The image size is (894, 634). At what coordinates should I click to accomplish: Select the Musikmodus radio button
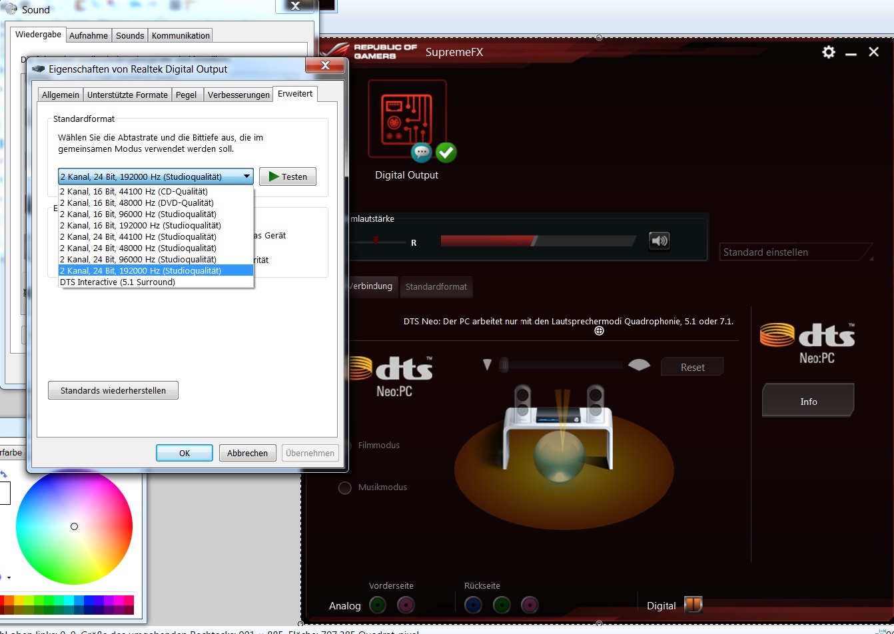(x=345, y=487)
